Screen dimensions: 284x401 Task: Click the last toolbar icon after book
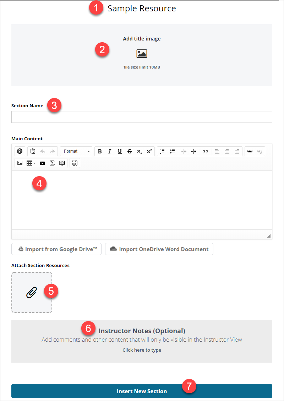click(75, 163)
